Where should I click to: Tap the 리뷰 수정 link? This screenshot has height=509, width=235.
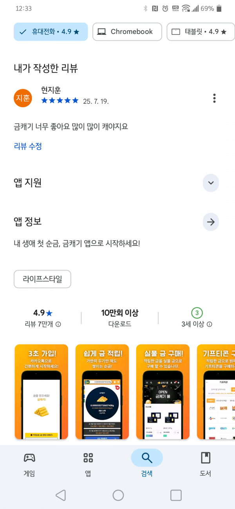28,146
